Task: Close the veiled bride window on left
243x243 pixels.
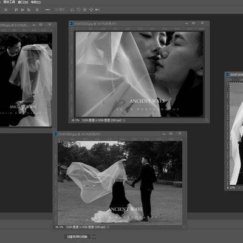Action: [50, 24]
